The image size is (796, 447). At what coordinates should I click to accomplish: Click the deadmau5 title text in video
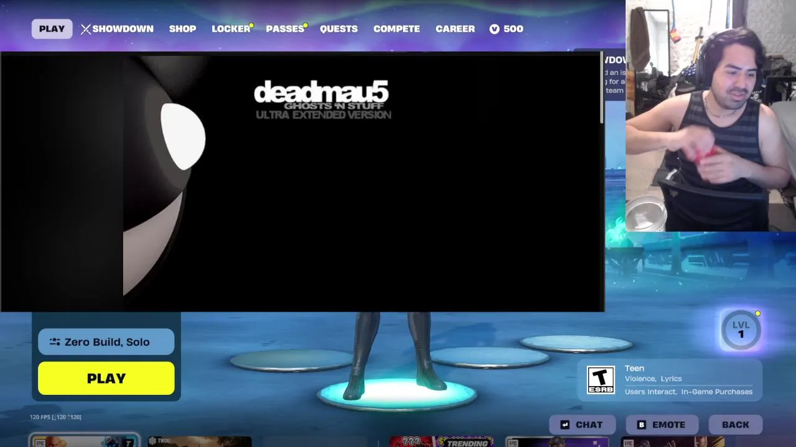(x=321, y=93)
